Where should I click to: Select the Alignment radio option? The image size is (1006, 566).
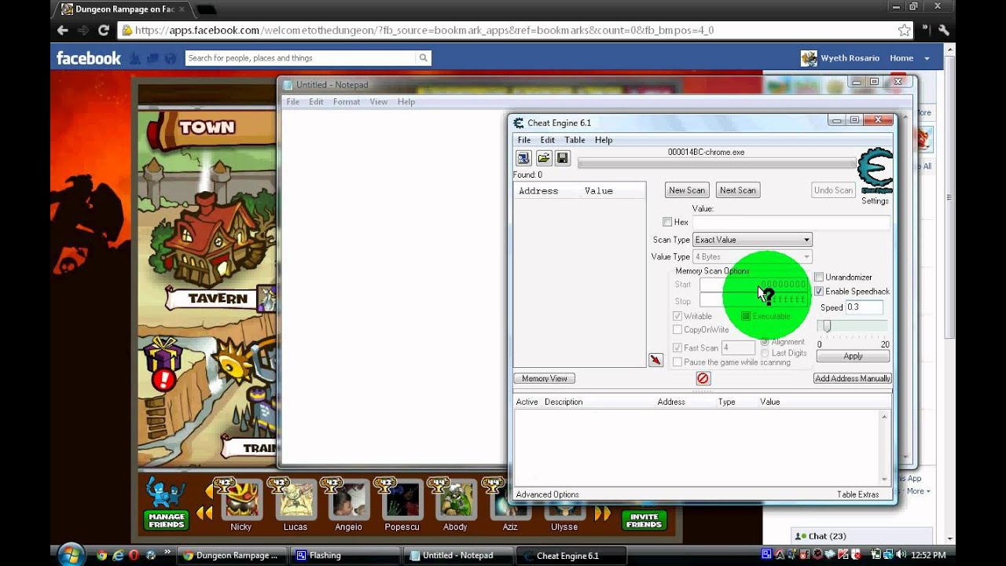765,342
